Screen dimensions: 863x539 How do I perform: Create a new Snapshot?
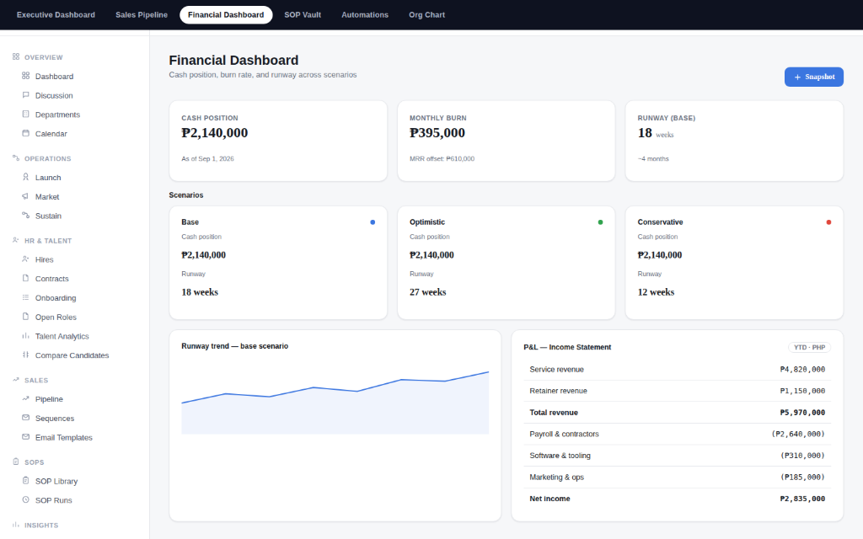pos(813,77)
